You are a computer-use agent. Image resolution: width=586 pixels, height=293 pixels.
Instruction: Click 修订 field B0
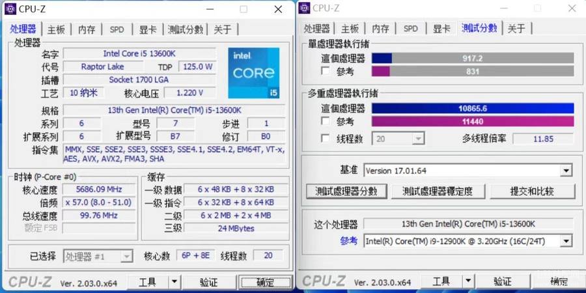(266, 137)
